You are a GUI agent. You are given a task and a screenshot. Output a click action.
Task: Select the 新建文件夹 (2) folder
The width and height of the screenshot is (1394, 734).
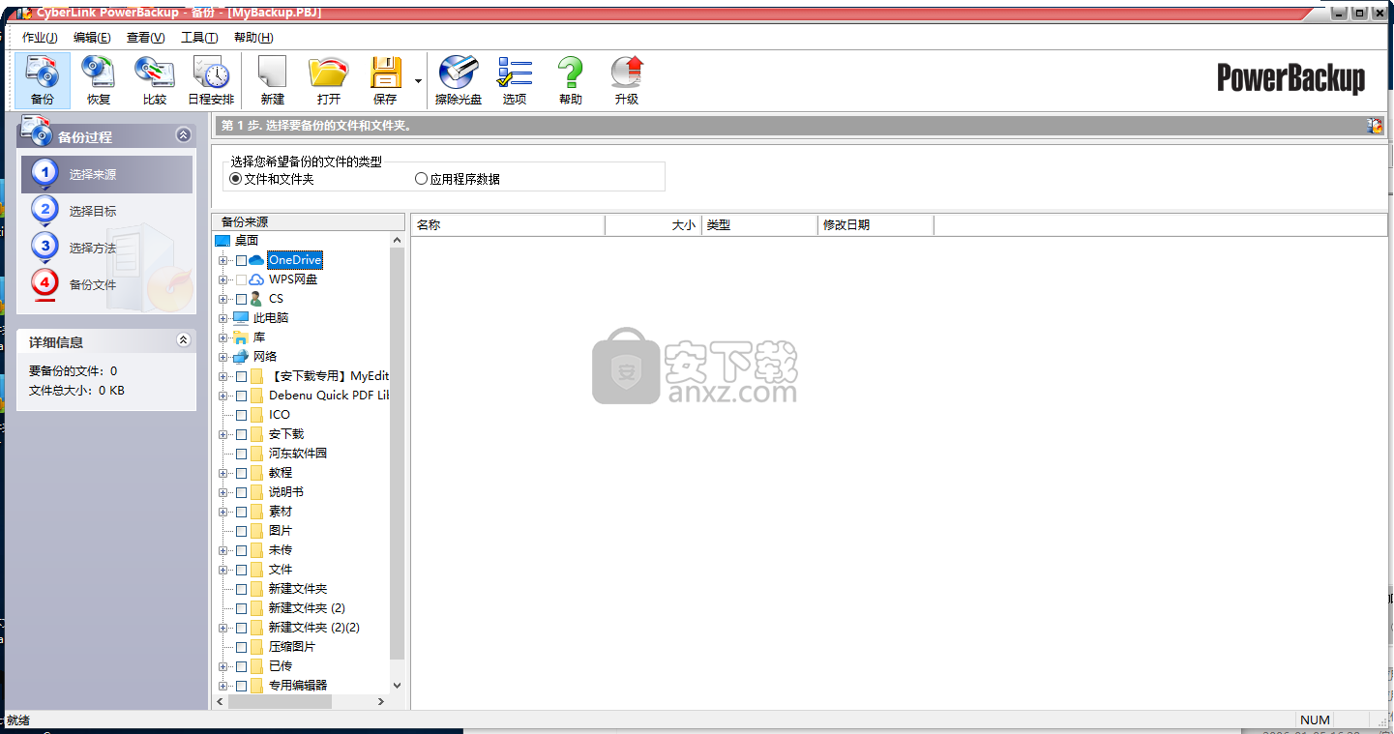[307, 608]
